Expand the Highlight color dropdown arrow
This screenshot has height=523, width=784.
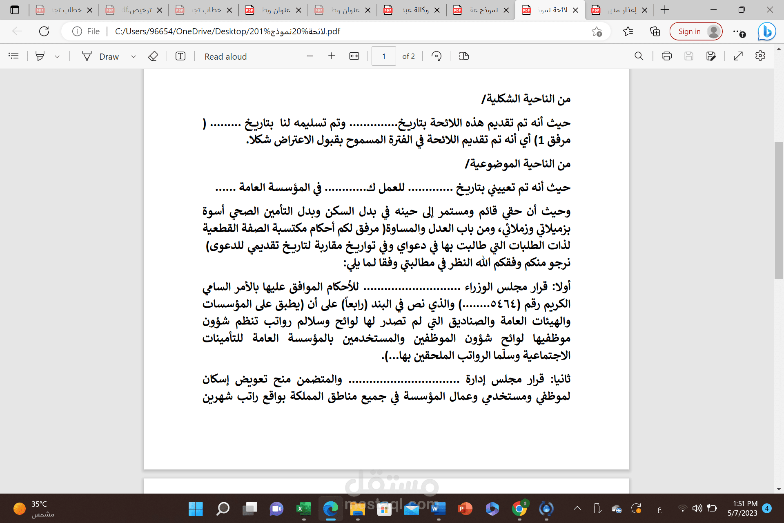[x=57, y=57]
